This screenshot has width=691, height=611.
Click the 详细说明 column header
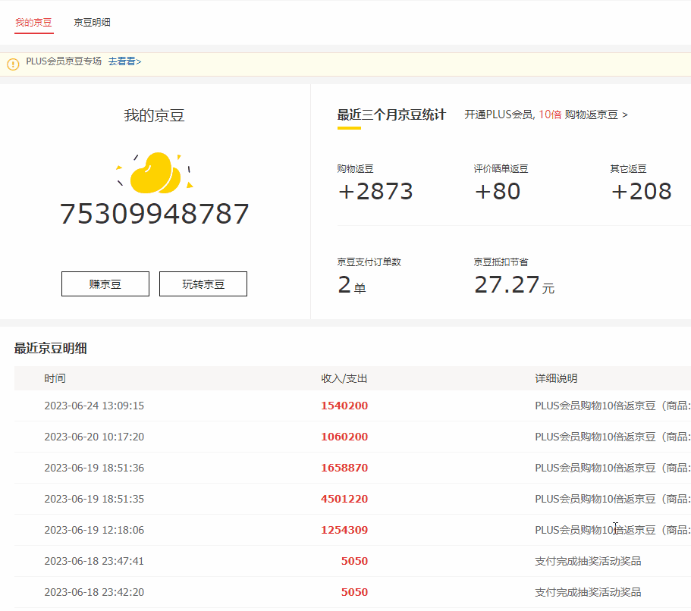556,378
